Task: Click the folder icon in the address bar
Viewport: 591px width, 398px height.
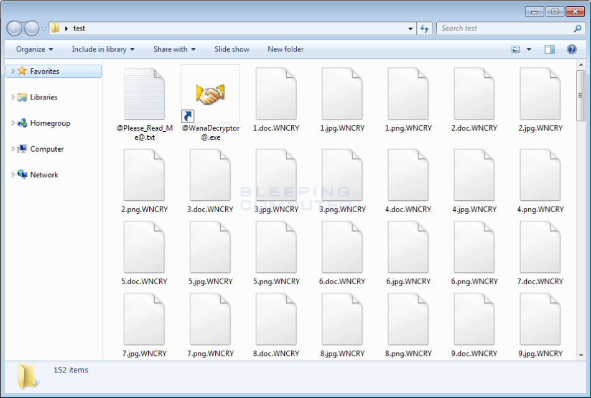Action: [x=55, y=28]
